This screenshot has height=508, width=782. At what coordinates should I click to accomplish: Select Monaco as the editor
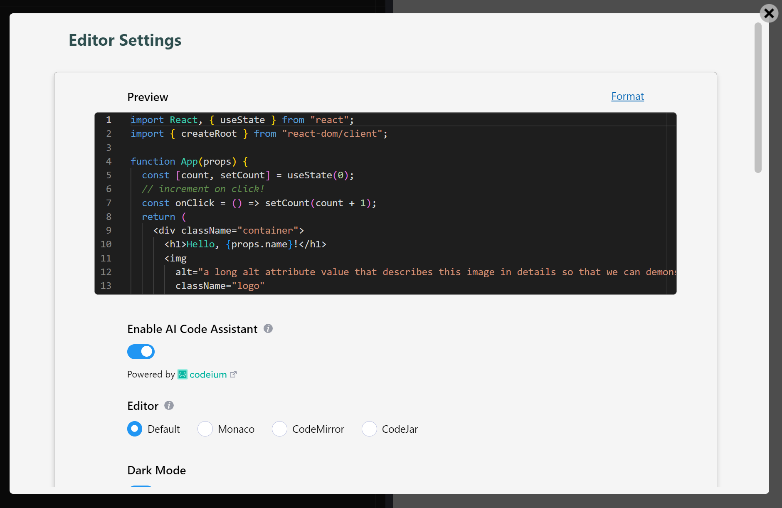coord(205,429)
